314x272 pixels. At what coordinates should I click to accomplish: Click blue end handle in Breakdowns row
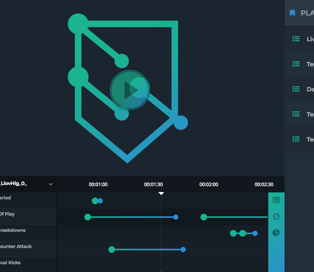tap(255, 233)
